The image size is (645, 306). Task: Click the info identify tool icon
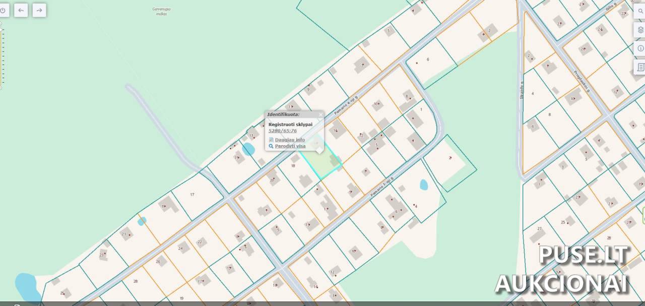click(640, 48)
